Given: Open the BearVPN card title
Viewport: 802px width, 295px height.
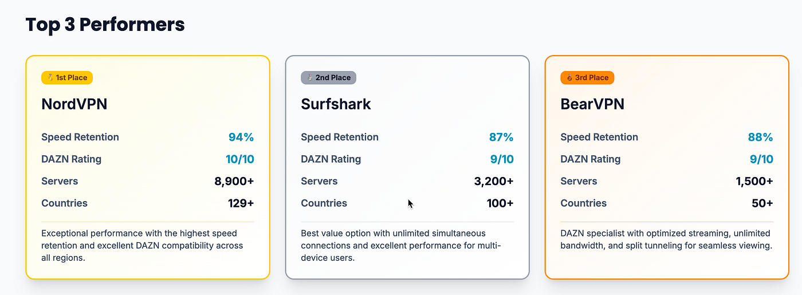Looking at the screenshot, I should click(x=592, y=104).
